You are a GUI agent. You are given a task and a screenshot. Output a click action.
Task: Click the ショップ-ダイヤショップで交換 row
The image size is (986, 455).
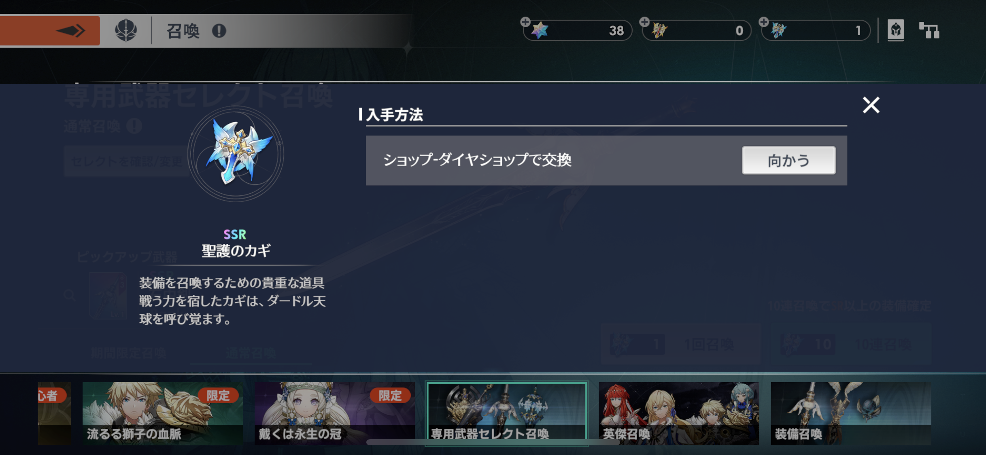click(606, 161)
